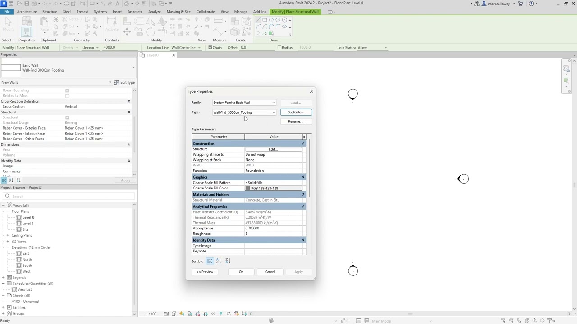Select the Circle draw tool
This screenshot has width=577, height=324.
click(284, 20)
